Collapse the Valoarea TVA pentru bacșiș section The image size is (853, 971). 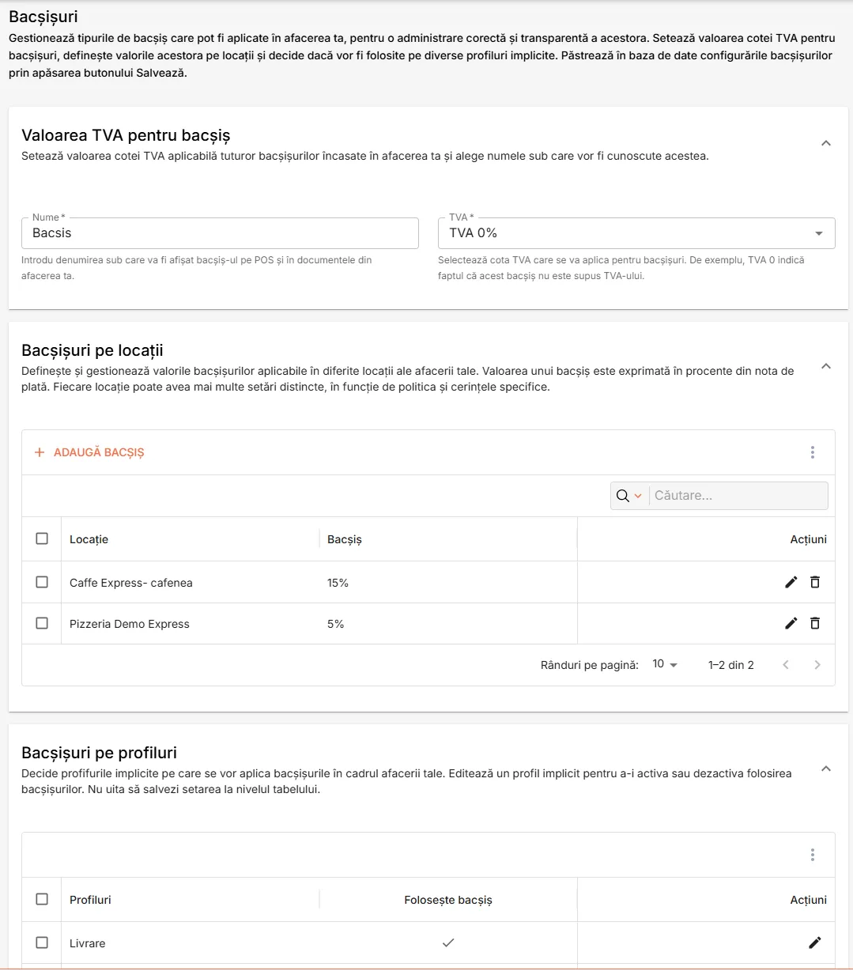pos(826,143)
